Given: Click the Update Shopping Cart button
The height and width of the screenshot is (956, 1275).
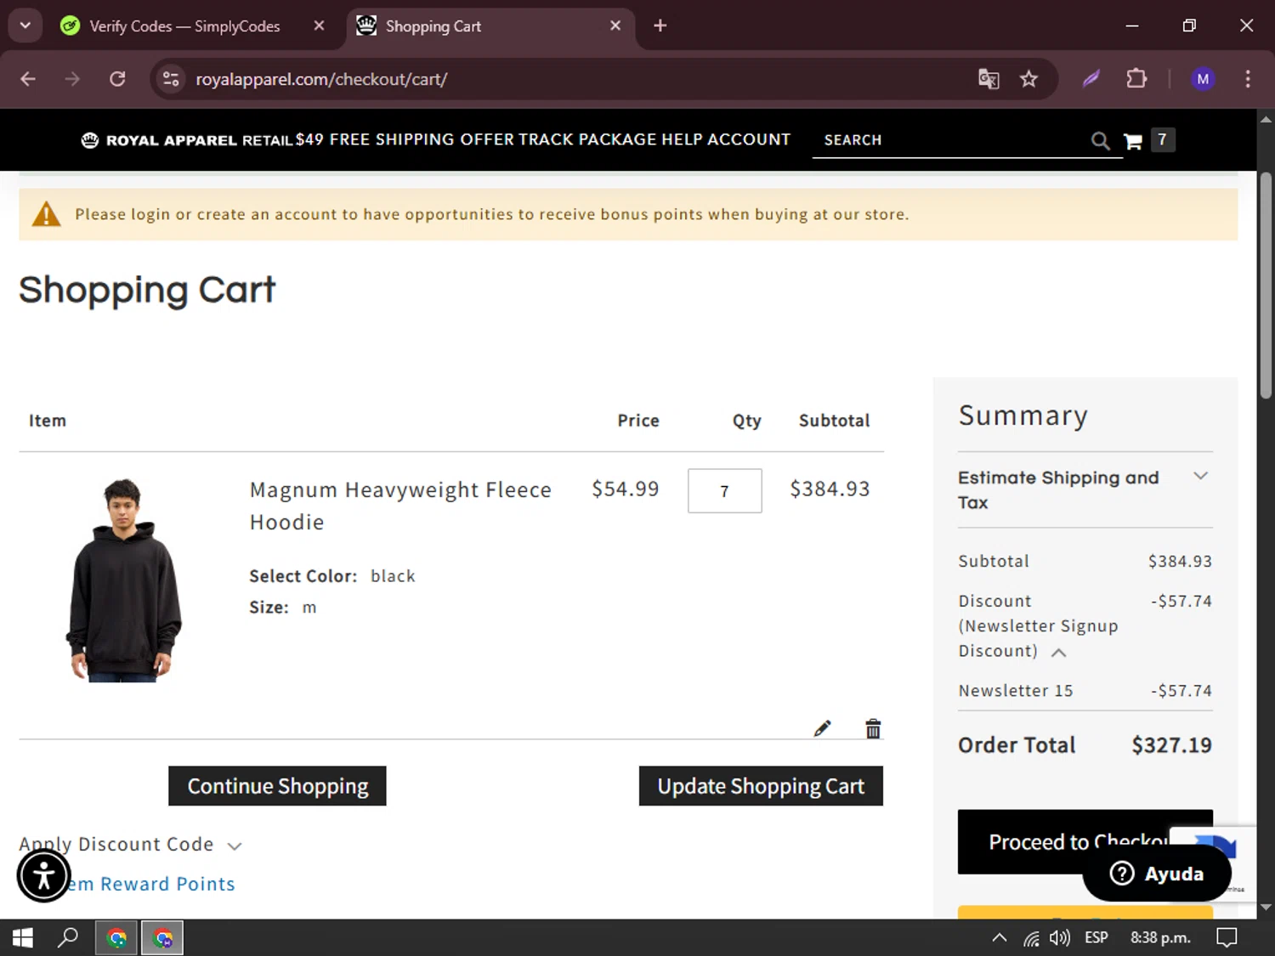Looking at the screenshot, I should pos(761,786).
